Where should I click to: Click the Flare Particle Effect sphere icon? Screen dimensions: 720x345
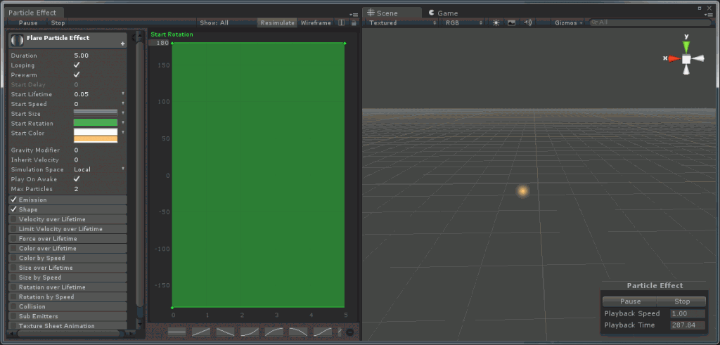pos(18,40)
